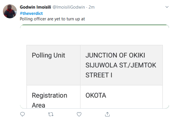Viewport: 172px width, 121px height.
Task: Like the tweet with heart icon
Action: (x=79, y=114)
